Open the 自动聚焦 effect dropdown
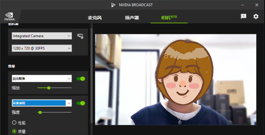 pyautogui.click(x=42, y=79)
